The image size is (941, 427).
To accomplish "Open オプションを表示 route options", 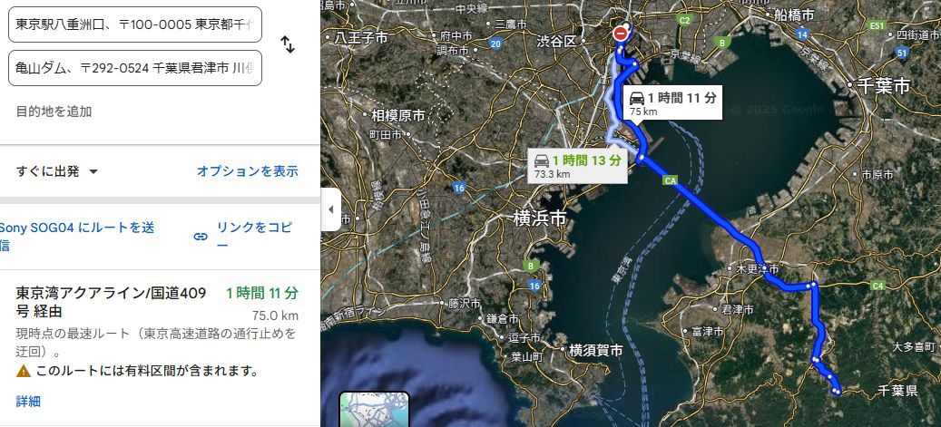I will 247,171.
